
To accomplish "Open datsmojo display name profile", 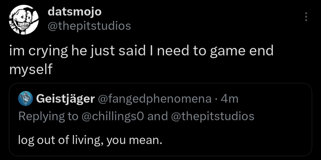I will pos(75,12).
